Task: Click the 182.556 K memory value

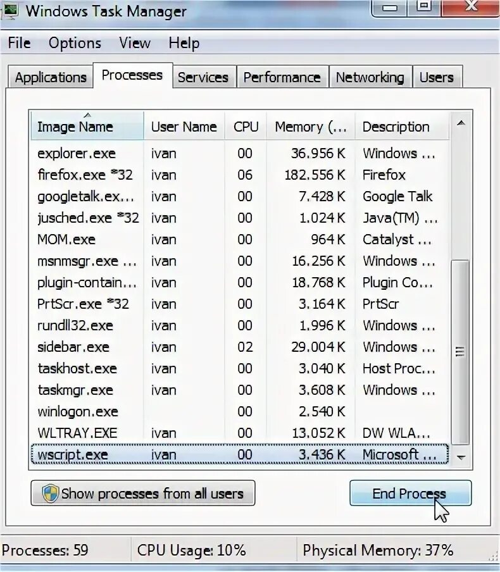Action: [x=315, y=175]
